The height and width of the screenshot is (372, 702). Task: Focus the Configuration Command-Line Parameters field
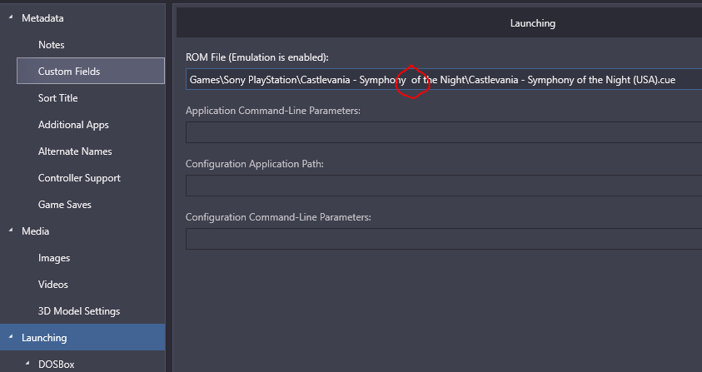tap(444, 239)
